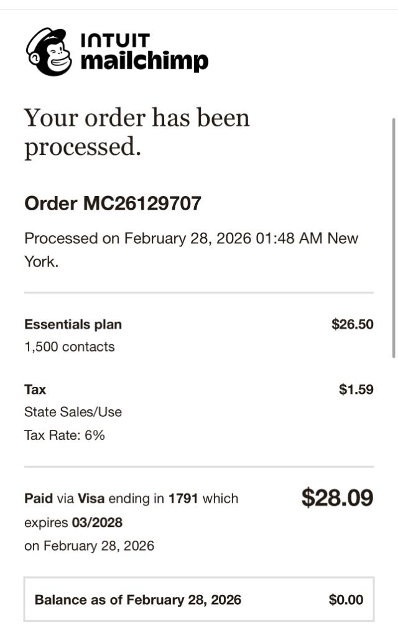Click the 1,500 contacts description

69,347
